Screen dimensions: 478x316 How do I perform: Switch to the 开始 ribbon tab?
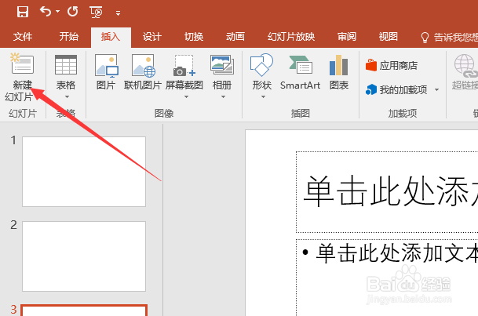pyautogui.click(x=69, y=37)
